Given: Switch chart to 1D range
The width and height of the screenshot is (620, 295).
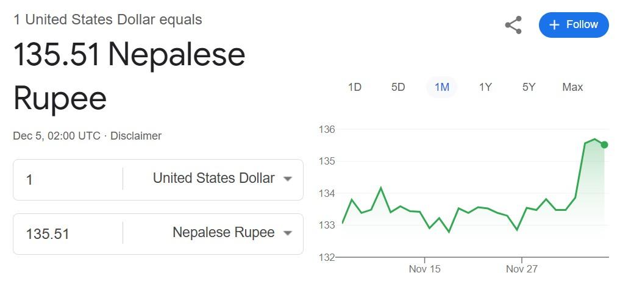Looking at the screenshot, I should [355, 87].
